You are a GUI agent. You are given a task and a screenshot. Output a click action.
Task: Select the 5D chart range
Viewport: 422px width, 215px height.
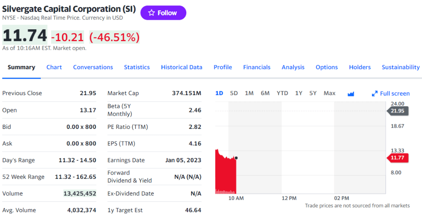[x=234, y=93]
